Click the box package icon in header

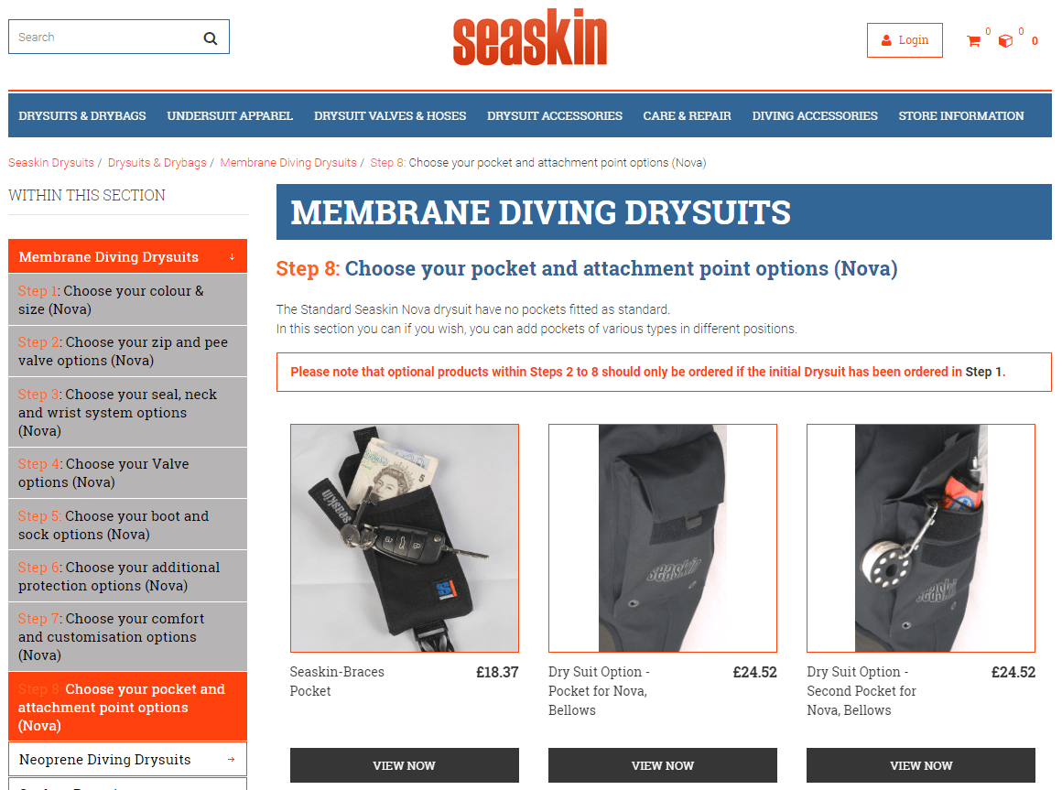[x=1006, y=41]
